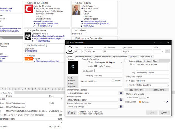The height and width of the screenshot is (131, 175).
Task: Click the pencil icon next to Flag Marker
Action: tap(167, 102)
